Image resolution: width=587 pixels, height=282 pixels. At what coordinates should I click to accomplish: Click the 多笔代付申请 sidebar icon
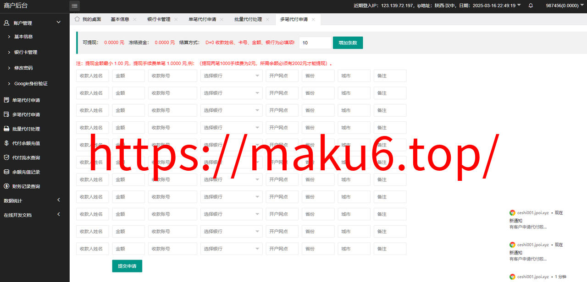(6, 114)
